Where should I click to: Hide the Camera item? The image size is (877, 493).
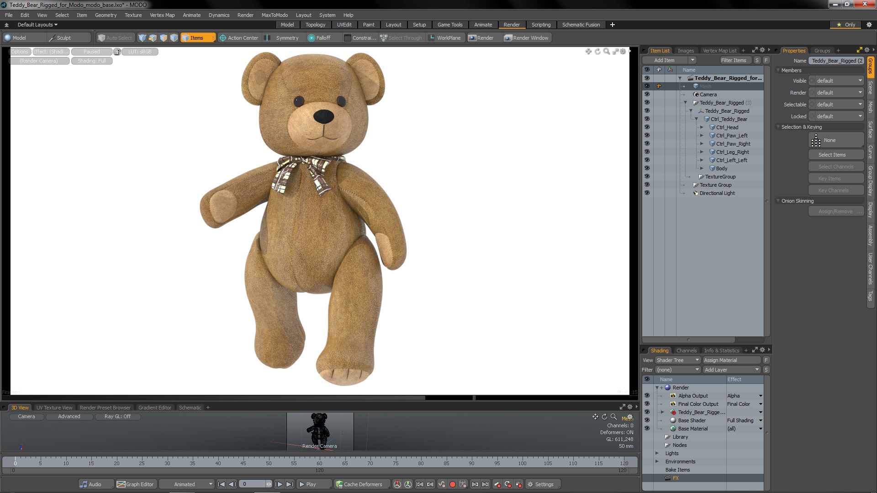pyautogui.click(x=647, y=94)
